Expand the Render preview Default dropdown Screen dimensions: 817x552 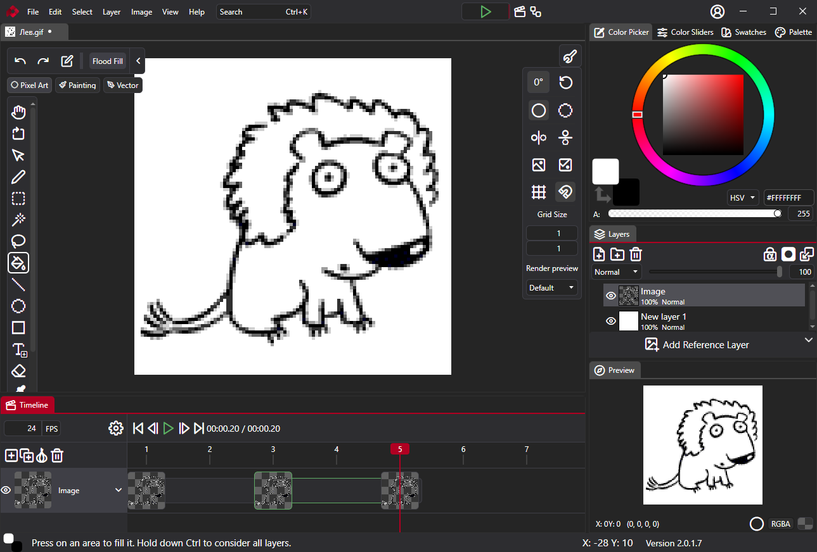551,287
